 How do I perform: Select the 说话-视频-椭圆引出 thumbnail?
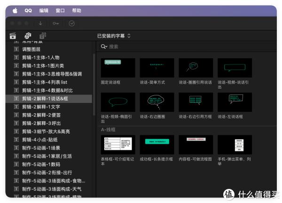tap(118, 102)
